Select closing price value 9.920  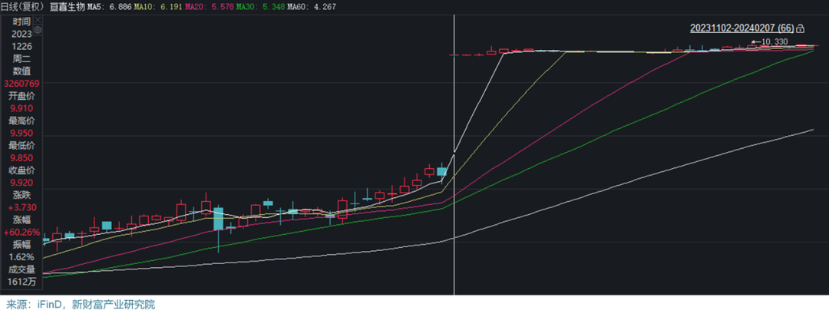pyautogui.click(x=21, y=182)
